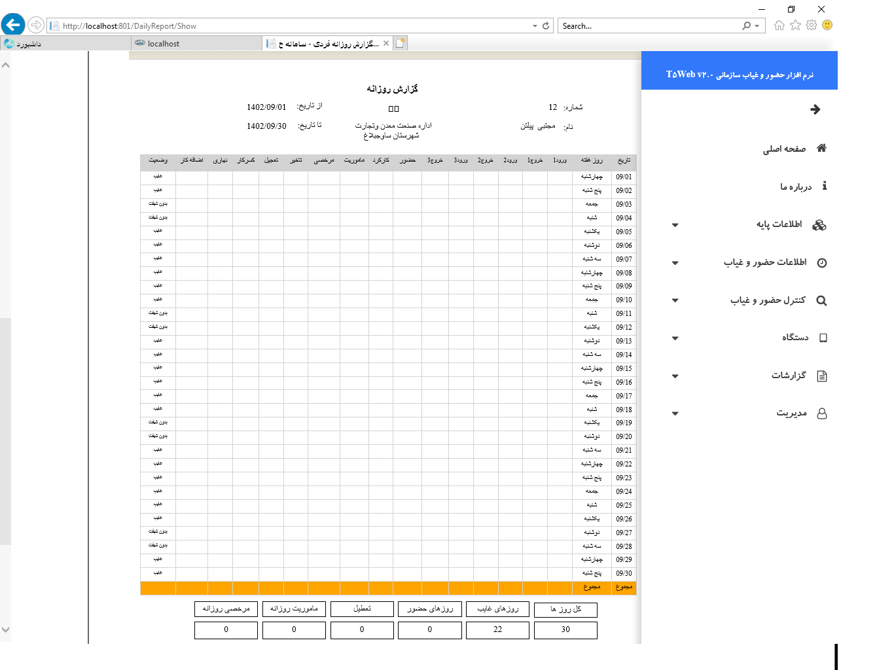The image size is (894, 670).
Task: Click the info icon beside درباره ما
Action: (825, 186)
